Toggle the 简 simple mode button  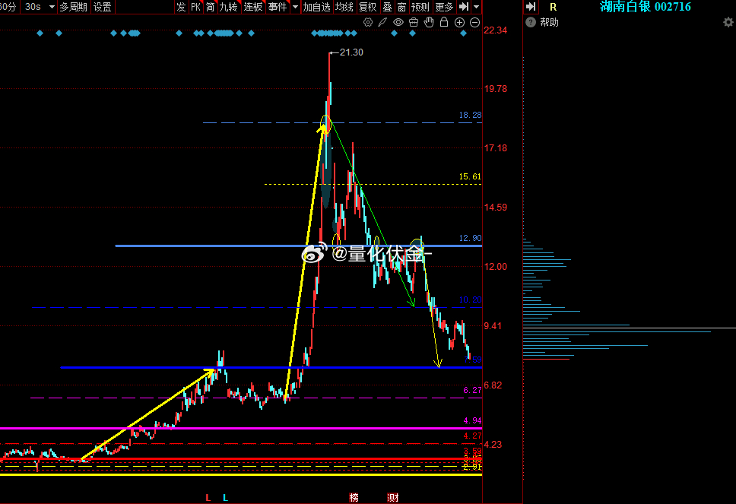211,7
